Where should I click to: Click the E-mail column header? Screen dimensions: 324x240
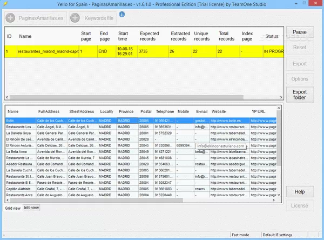[x=201, y=111]
